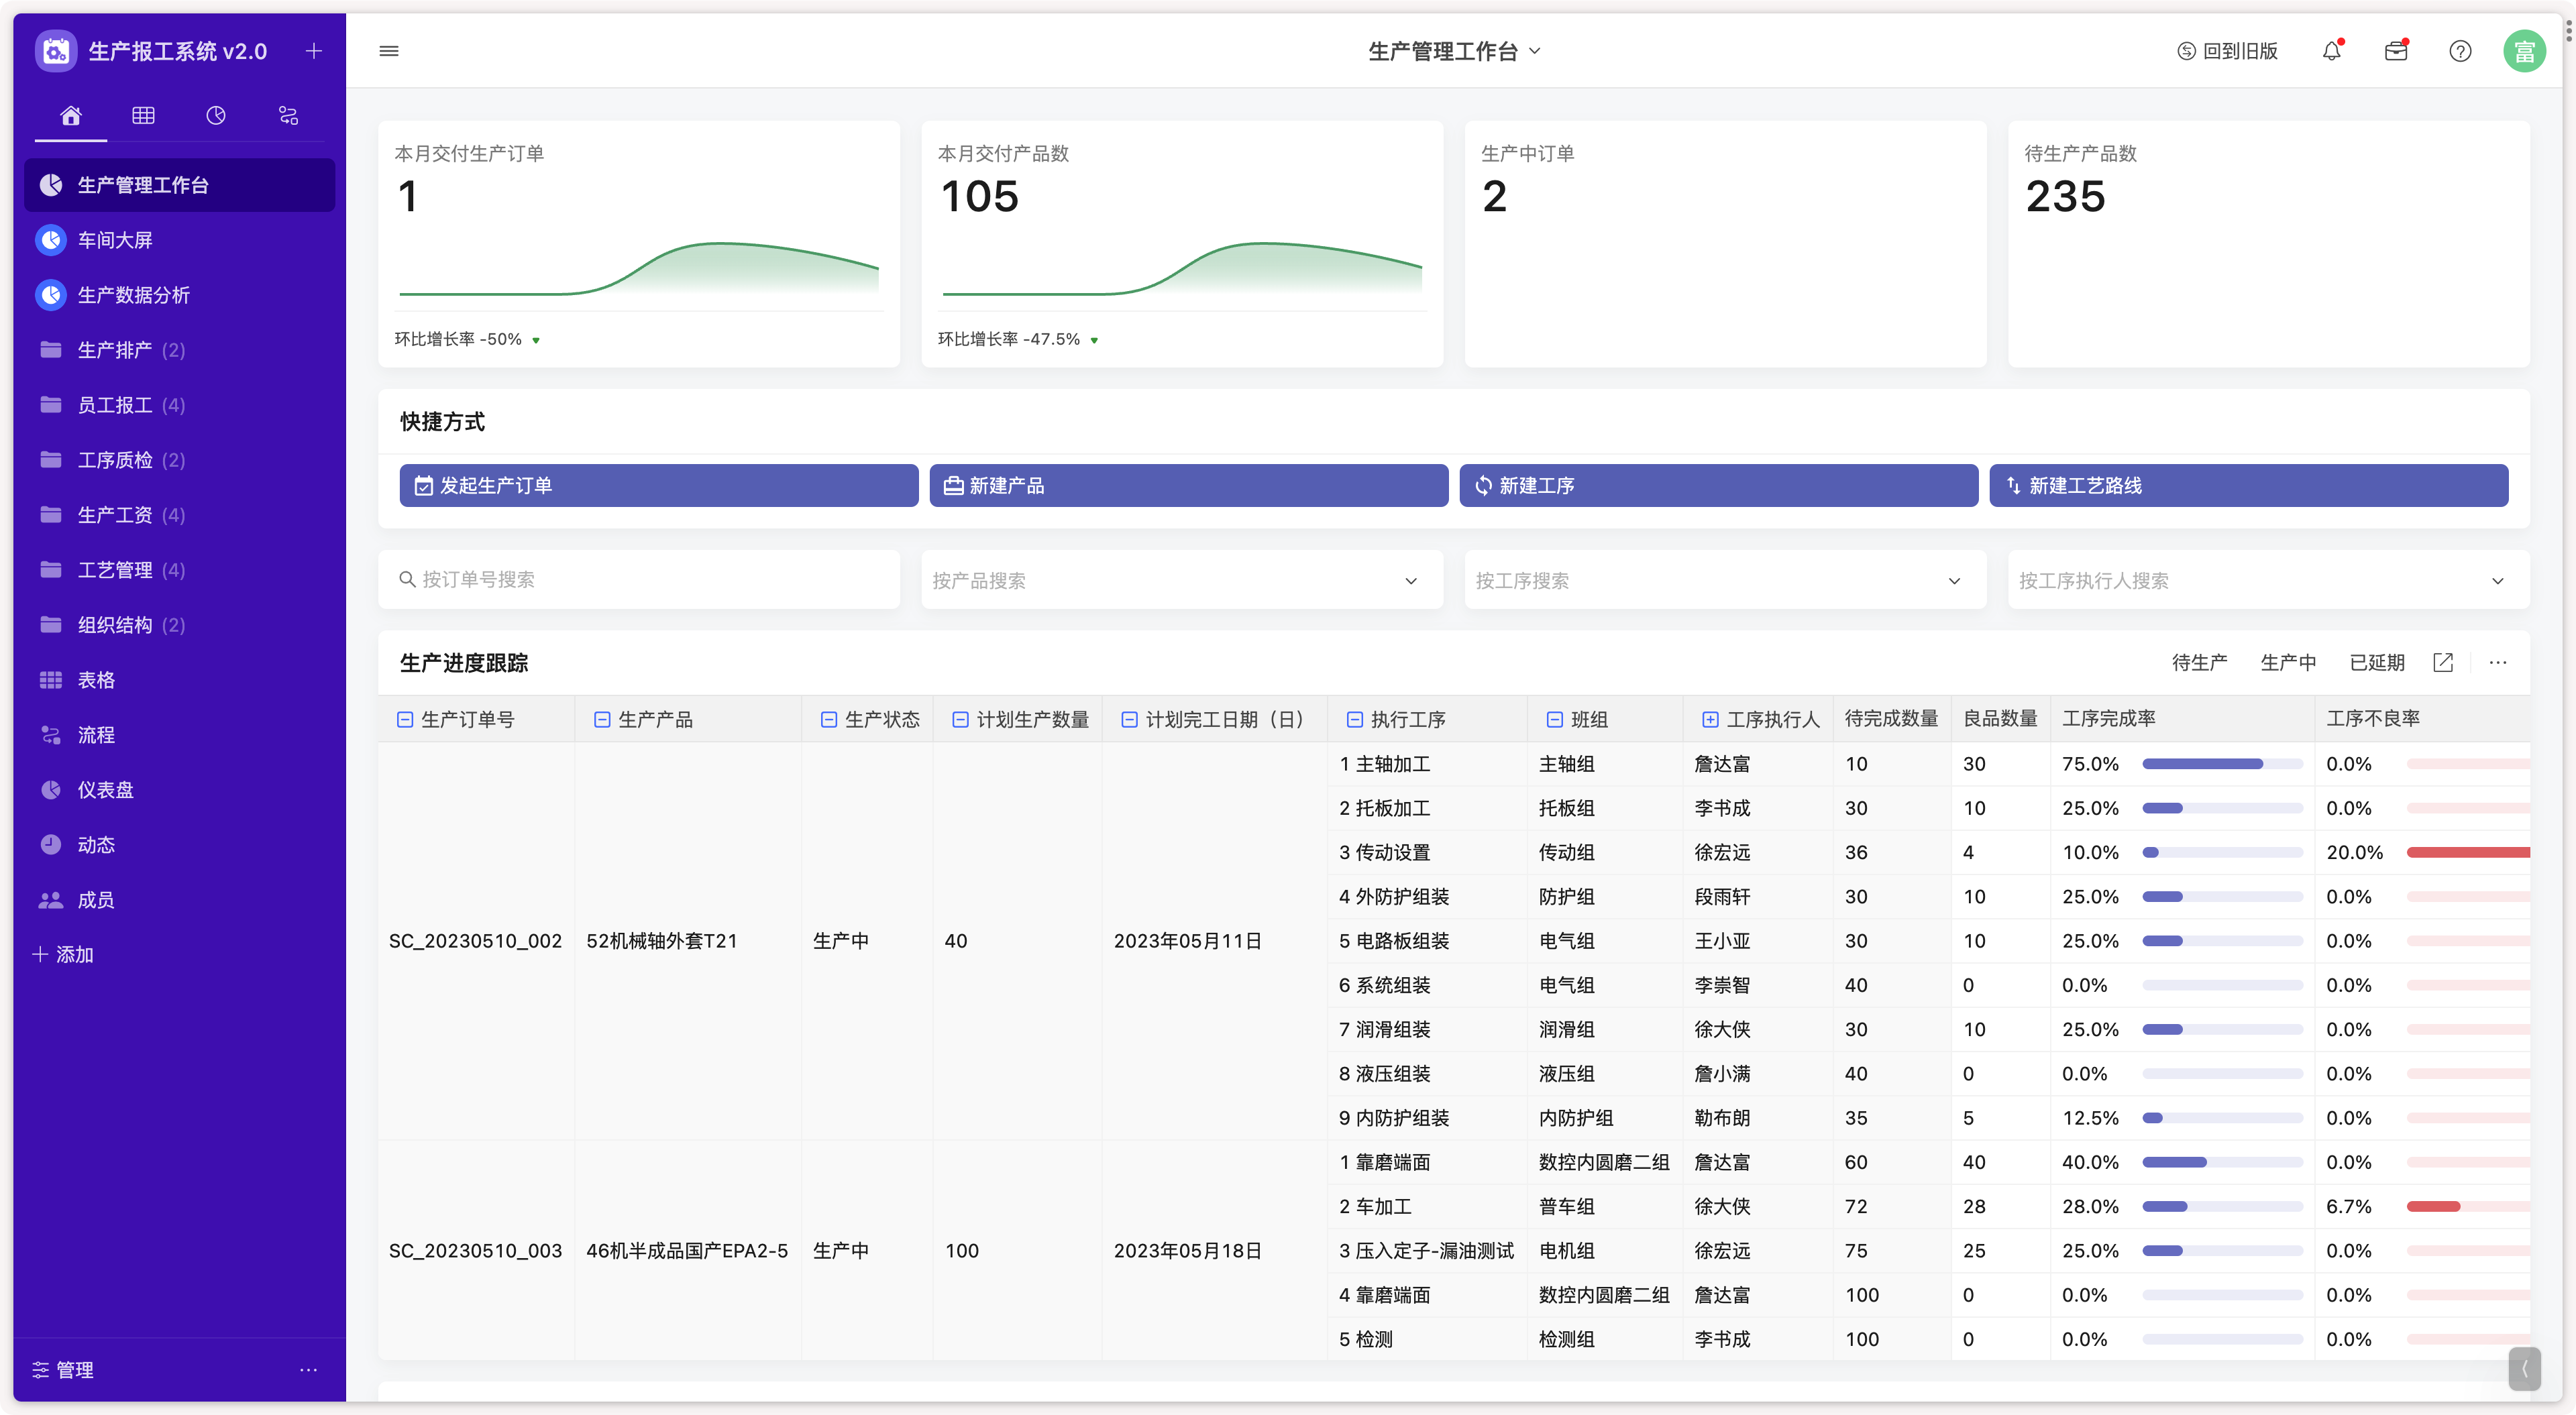Open 表格 in the sidebar
The image size is (2576, 1415).
click(179, 680)
